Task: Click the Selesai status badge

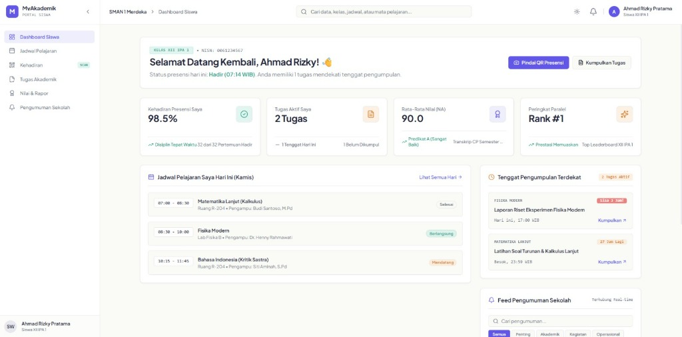Action: click(x=446, y=204)
